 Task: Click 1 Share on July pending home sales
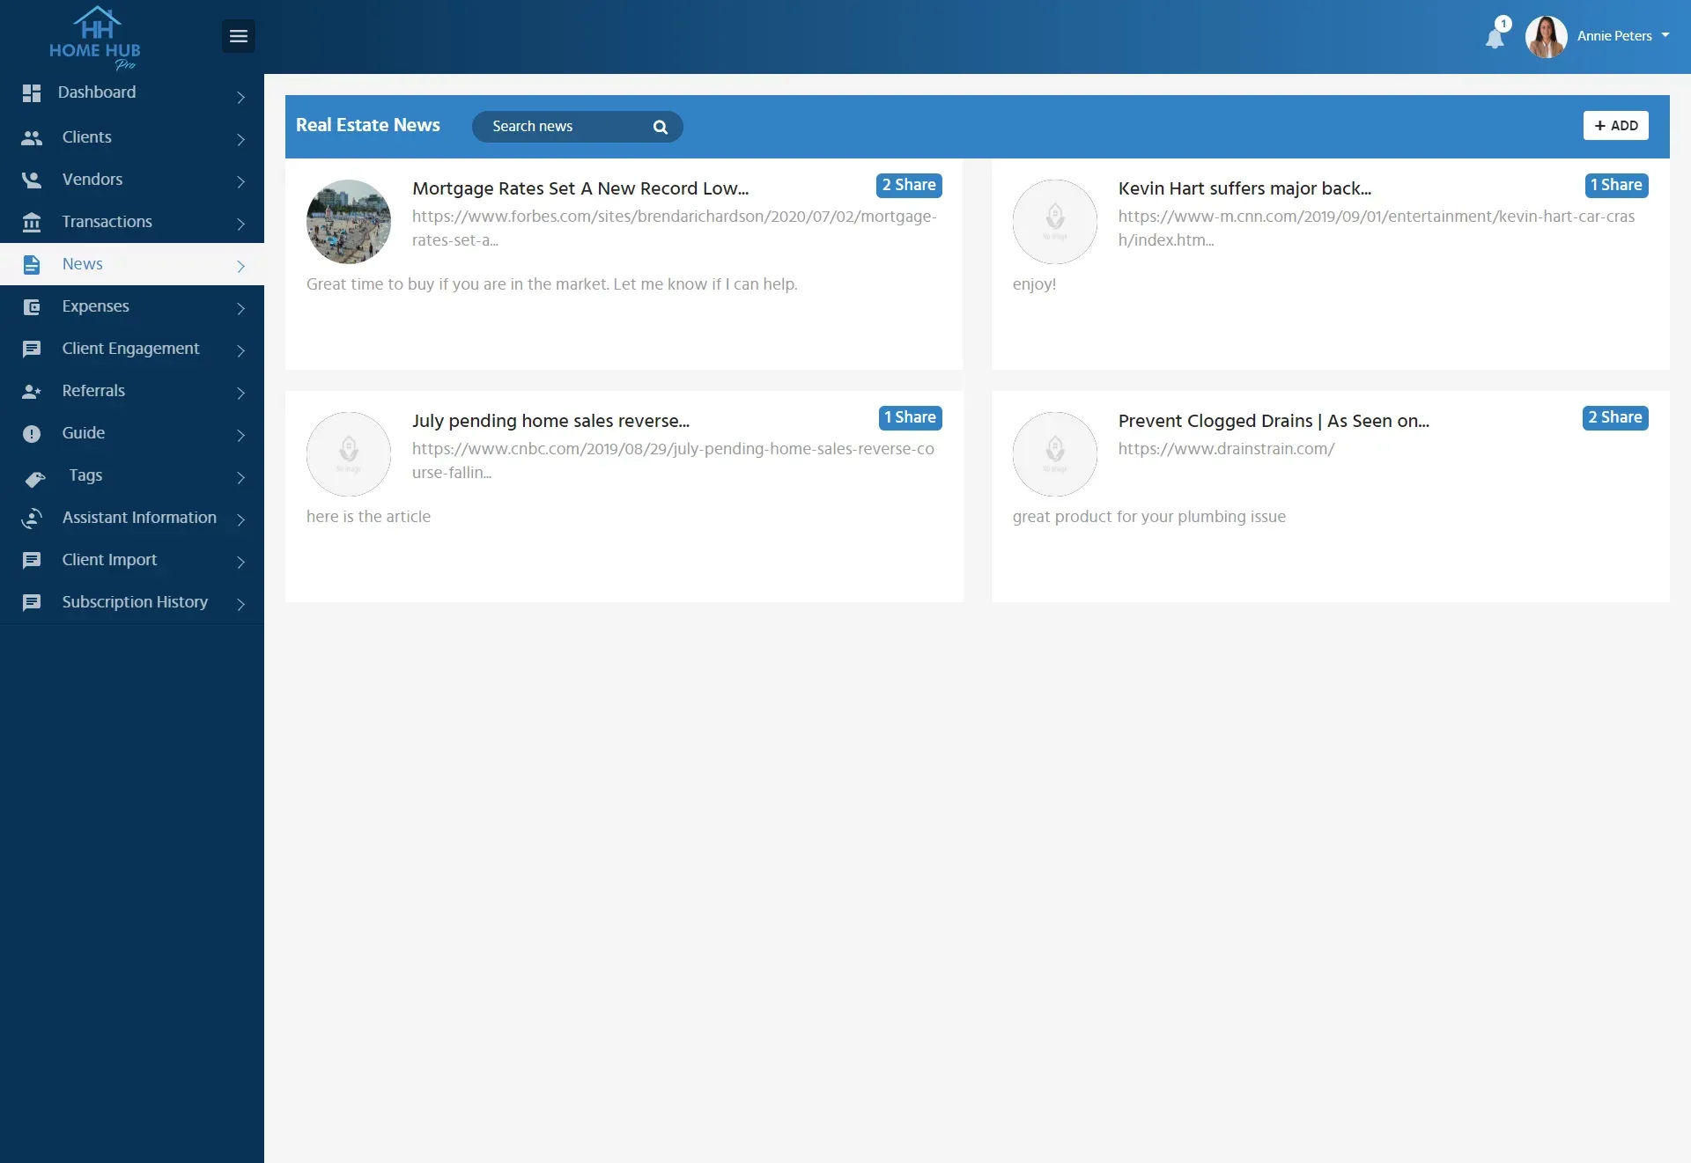[910, 417]
